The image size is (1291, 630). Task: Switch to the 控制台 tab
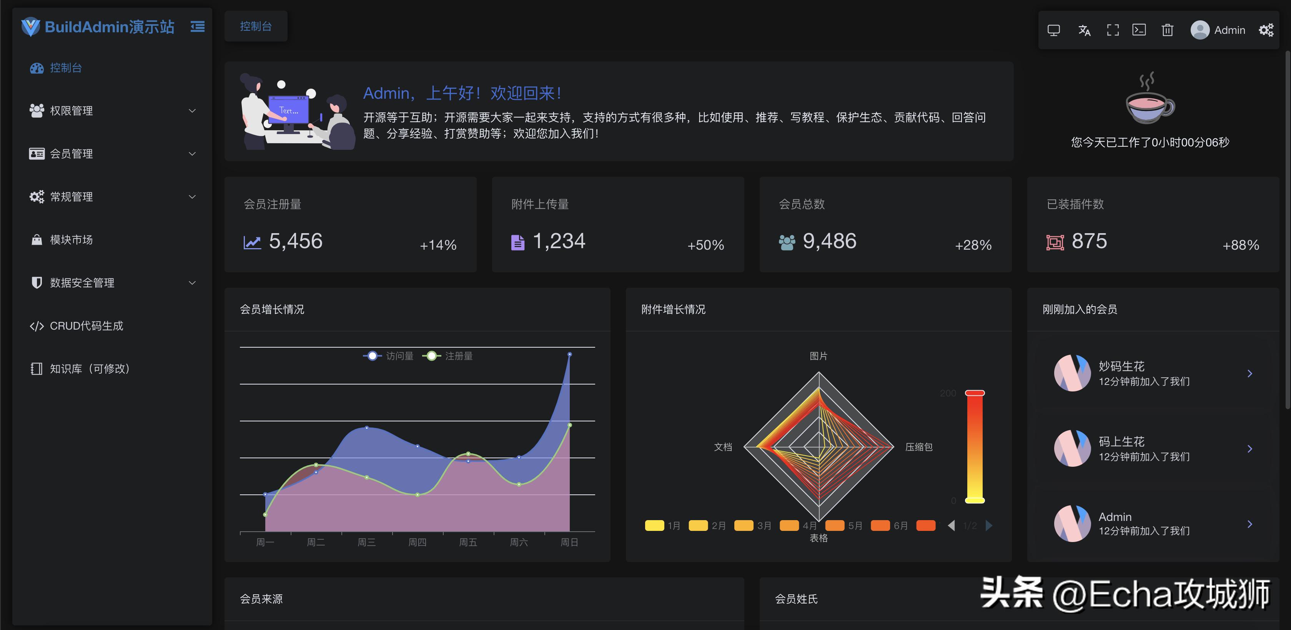coord(256,26)
